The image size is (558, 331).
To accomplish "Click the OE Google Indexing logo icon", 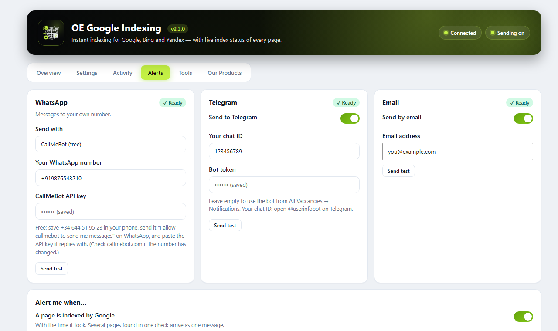I will click(51, 33).
